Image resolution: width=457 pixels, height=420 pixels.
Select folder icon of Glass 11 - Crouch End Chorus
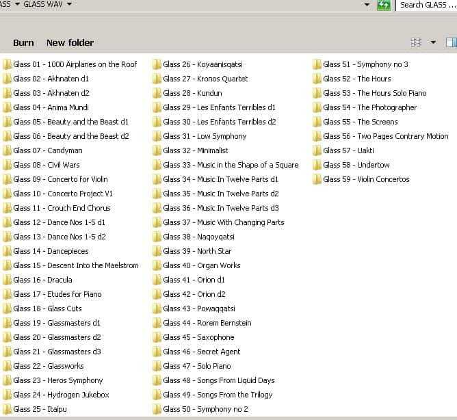point(7,208)
